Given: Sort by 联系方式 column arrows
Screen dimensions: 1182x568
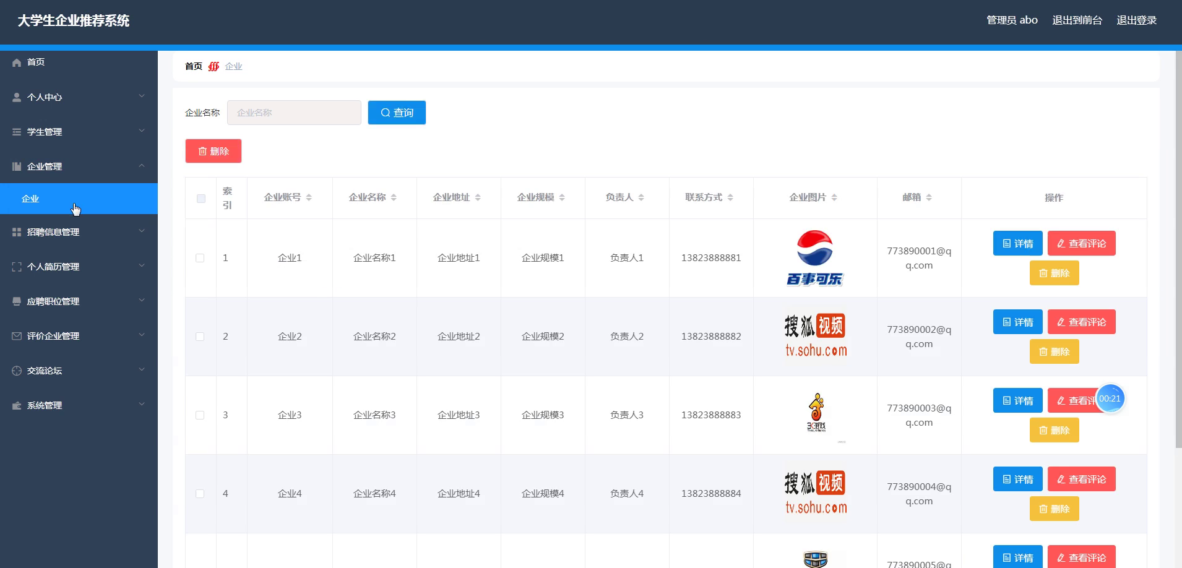Looking at the screenshot, I should coord(730,197).
